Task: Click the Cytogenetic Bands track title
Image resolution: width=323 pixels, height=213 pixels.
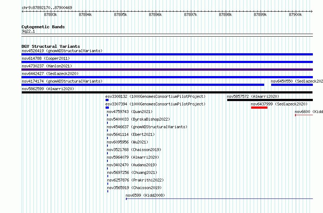Action: click(x=43, y=27)
